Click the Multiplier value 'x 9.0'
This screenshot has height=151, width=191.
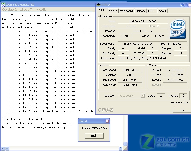[x=130, y=75]
